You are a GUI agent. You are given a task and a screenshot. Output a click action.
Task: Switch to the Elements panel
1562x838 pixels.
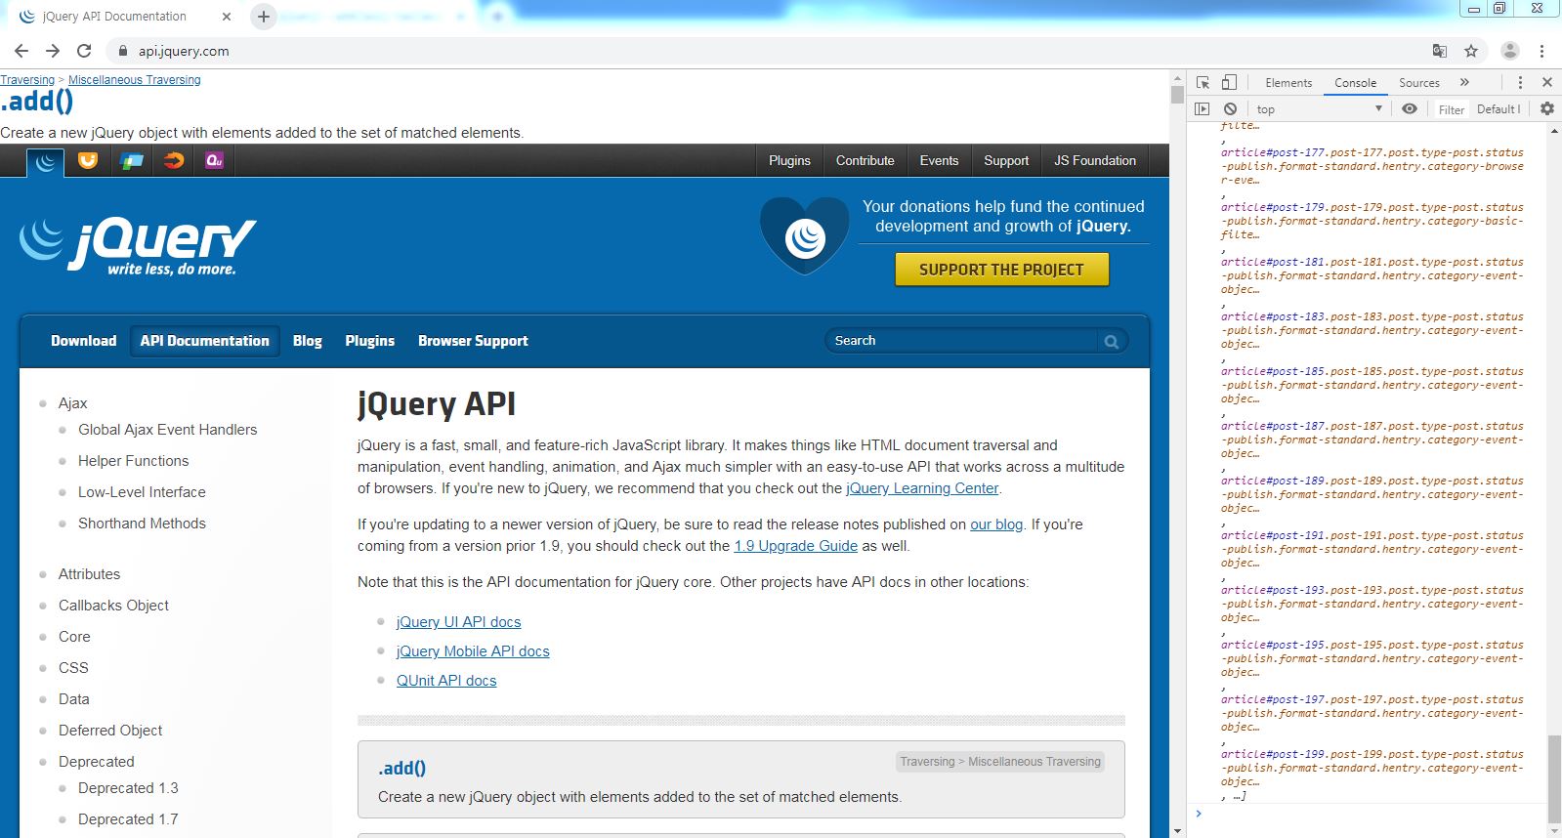(x=1288, y=83)
